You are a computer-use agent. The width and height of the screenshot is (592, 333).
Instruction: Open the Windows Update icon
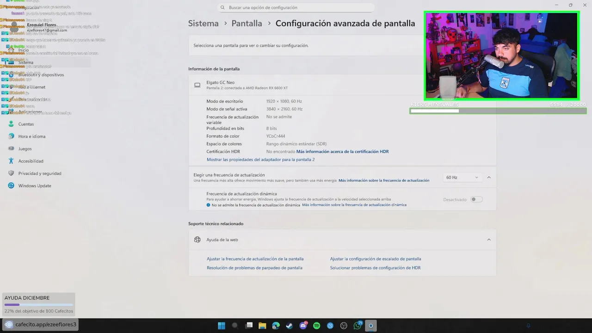click(11, 185)
